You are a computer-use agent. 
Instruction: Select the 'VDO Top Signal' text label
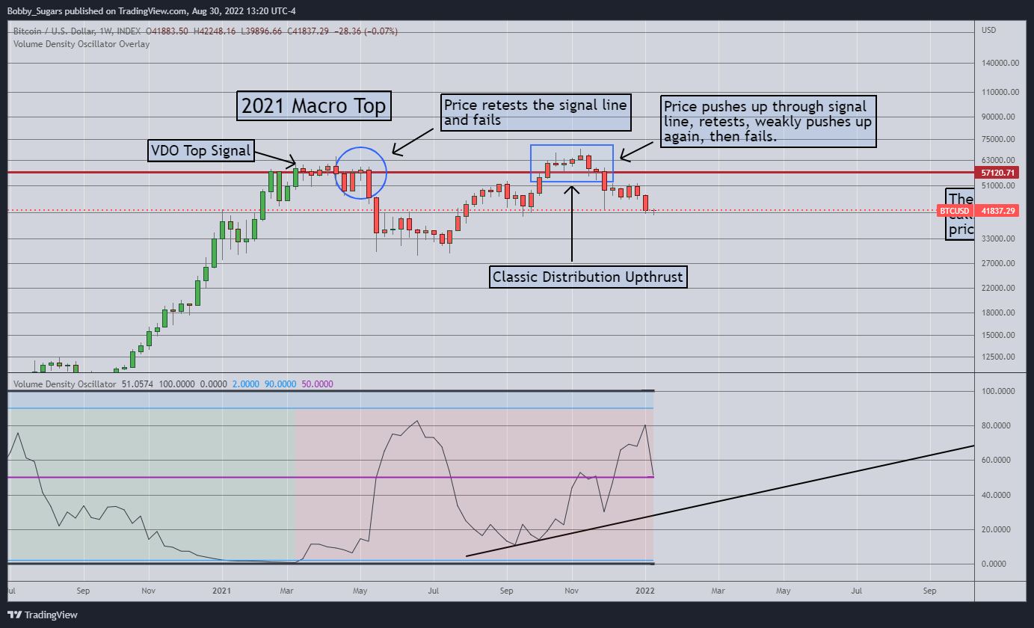202,152
